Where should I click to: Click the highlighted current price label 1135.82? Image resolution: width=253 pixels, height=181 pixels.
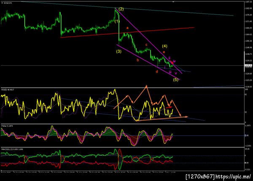coord(248,65)
